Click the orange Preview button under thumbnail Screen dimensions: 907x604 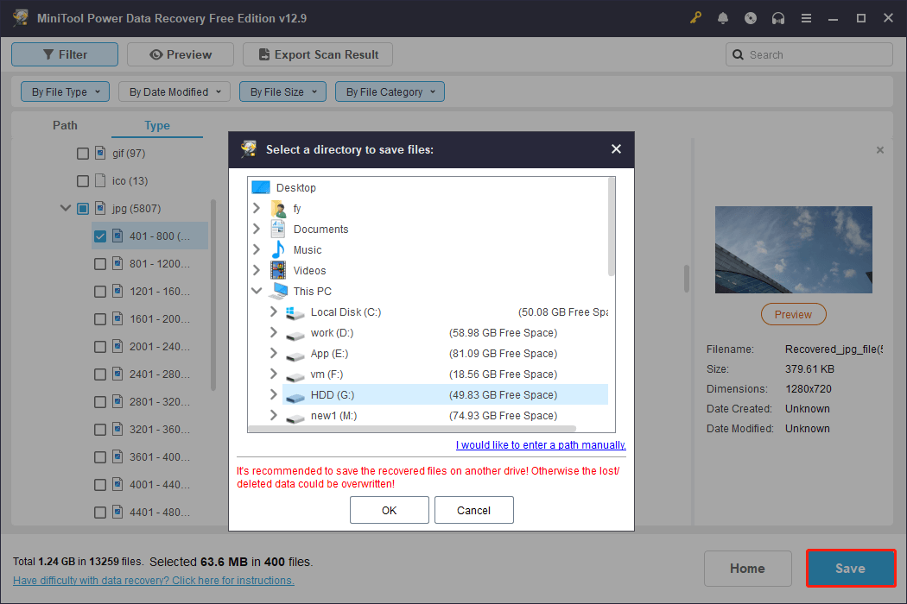(793, 314)
